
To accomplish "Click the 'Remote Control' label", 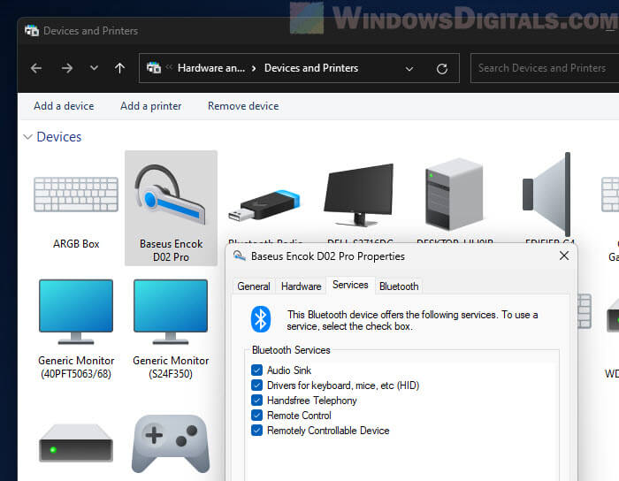I will pos(299,415).
